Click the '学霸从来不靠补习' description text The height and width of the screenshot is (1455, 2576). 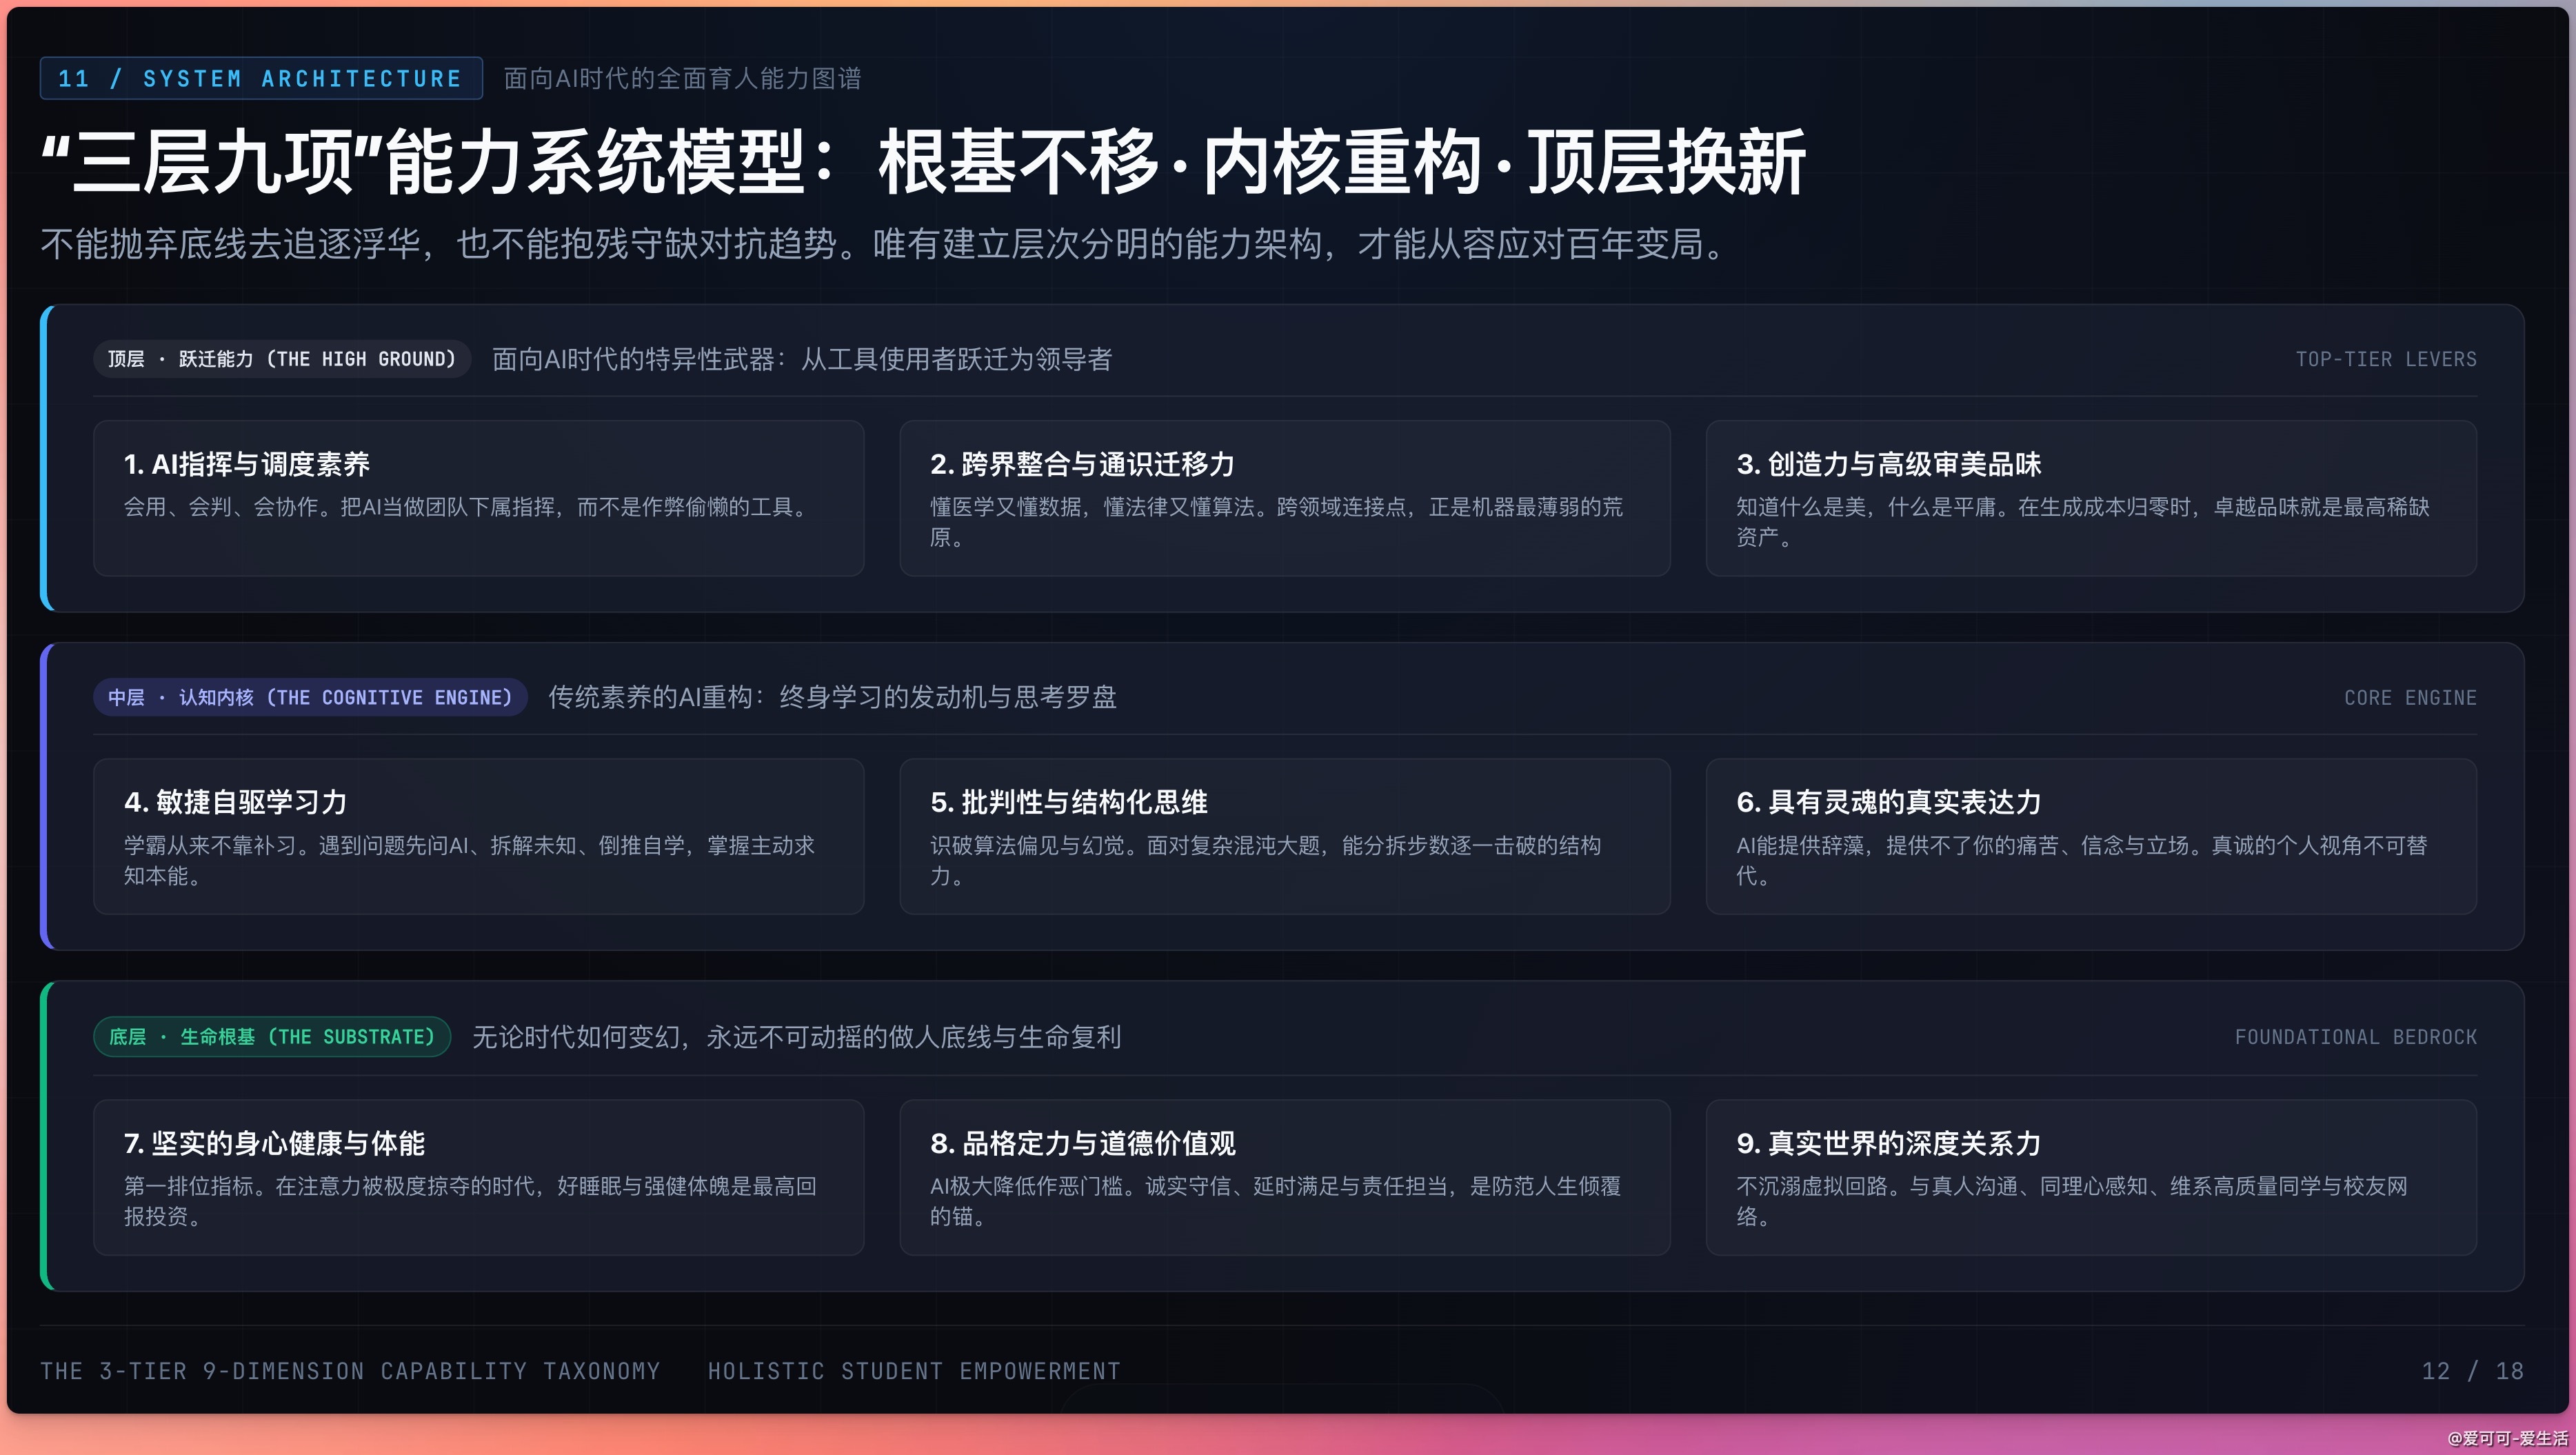[x=470, y=860]
